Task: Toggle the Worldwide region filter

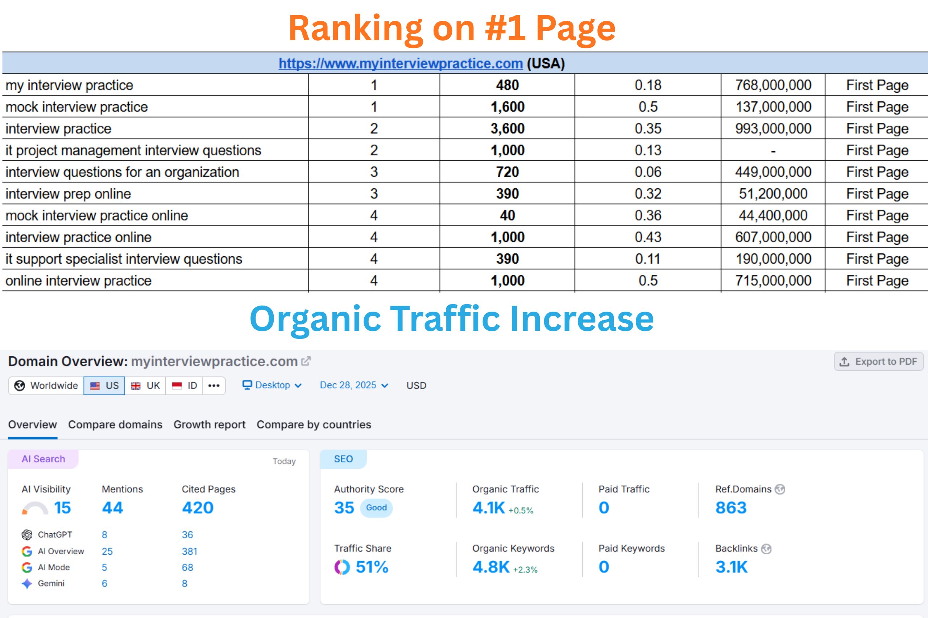Action: (x=45, y=385)
